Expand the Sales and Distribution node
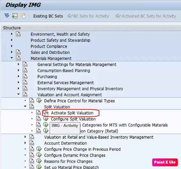Viewport: 181px width, 169px height. pyautogui.click(x=12, y=52)
